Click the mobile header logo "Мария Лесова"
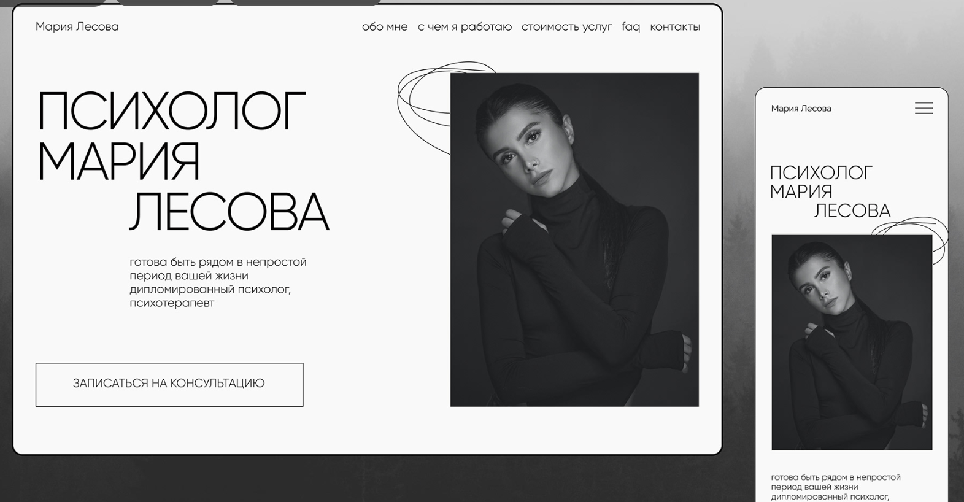Screen dimensions: 964x502 [801, 108]
